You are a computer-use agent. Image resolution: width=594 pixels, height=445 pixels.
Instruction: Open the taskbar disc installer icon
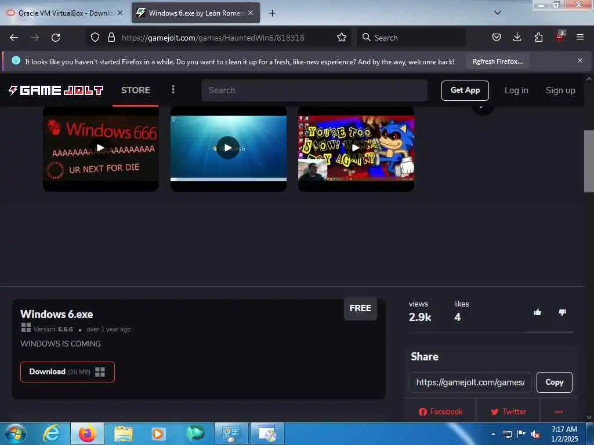click(x=267, y=433)
